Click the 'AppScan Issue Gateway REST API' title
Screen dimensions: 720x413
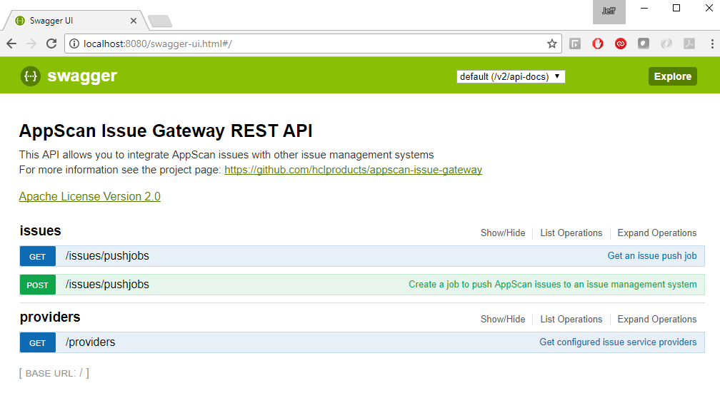pyautogui.click(x=166, y=131)
